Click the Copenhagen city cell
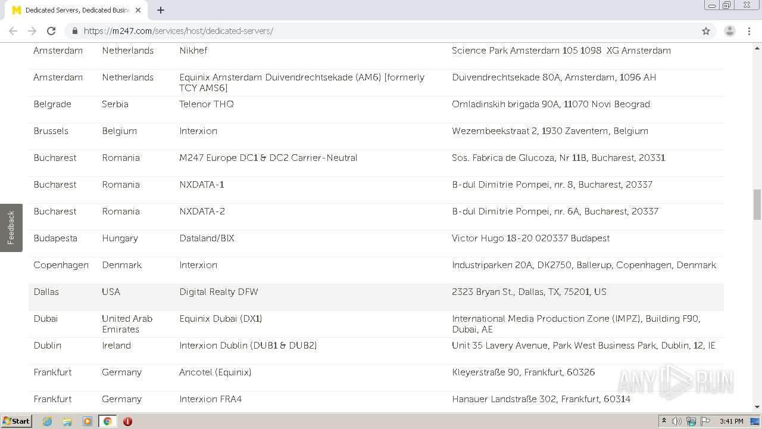 [x=61, y=265]
